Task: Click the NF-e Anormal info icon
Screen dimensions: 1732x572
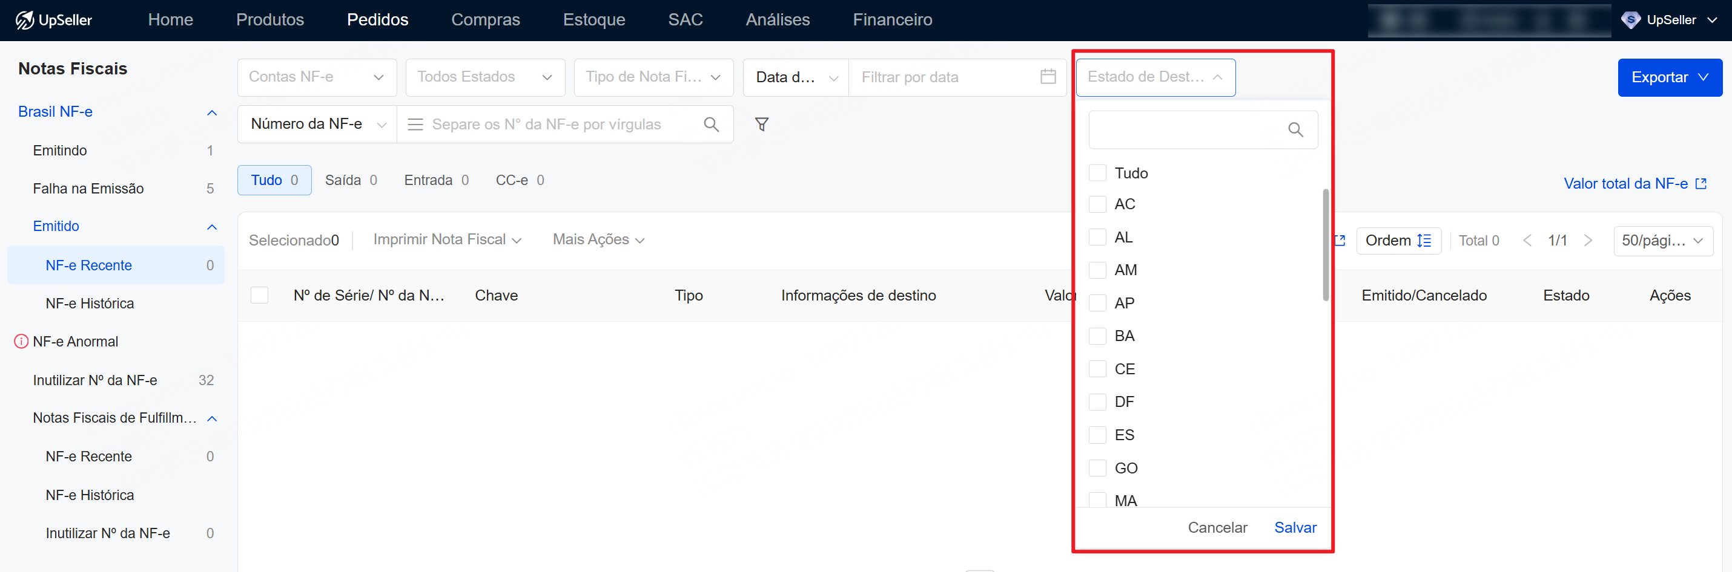Action: 21,342
